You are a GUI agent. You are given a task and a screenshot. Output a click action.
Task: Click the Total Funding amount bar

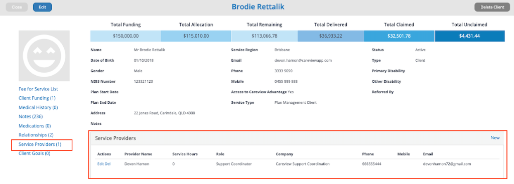point(125,36)
